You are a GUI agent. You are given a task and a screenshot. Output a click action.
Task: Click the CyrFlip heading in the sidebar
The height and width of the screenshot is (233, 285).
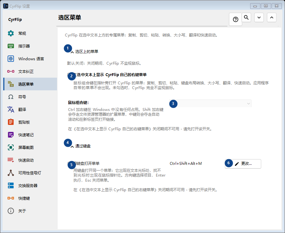15,20
